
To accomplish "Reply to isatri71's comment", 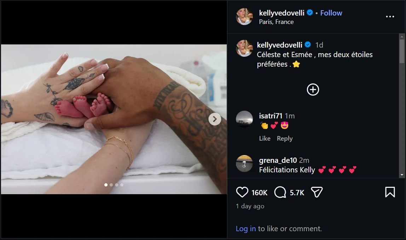I will 285,139.
